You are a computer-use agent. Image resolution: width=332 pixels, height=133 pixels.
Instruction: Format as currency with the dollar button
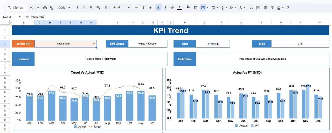77,8
